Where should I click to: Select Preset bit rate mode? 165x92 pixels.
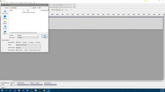point(17,42)
